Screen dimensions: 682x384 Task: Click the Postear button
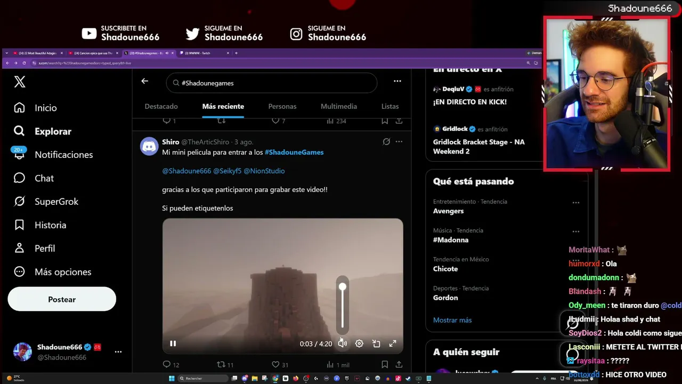62,299
